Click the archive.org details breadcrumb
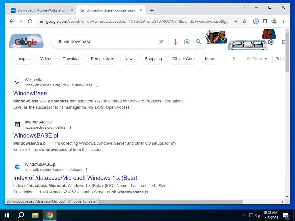This screenshot has width=295, height=221. [45, 127]
